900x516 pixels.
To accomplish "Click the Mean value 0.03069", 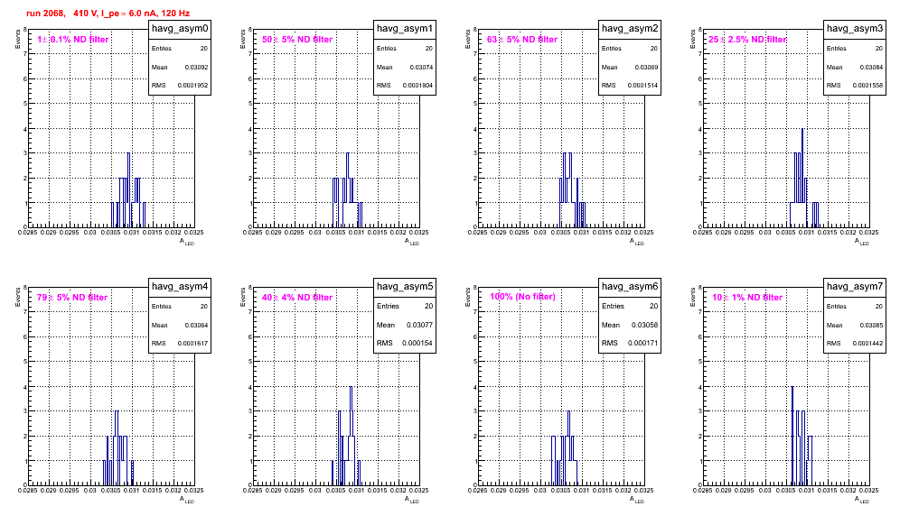I will (x=646, y=67).
